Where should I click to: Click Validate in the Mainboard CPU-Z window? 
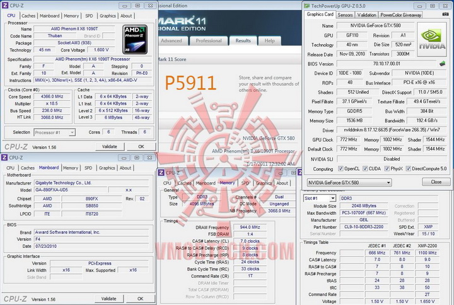coord(109,299)
